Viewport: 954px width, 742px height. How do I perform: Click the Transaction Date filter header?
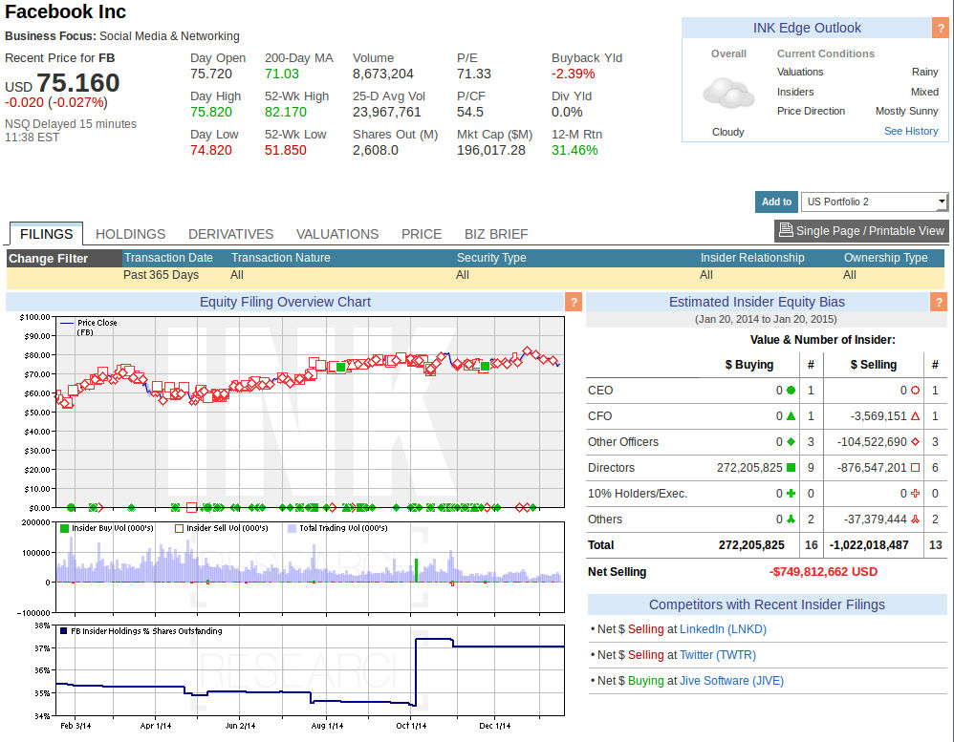(x=168, y=258)
